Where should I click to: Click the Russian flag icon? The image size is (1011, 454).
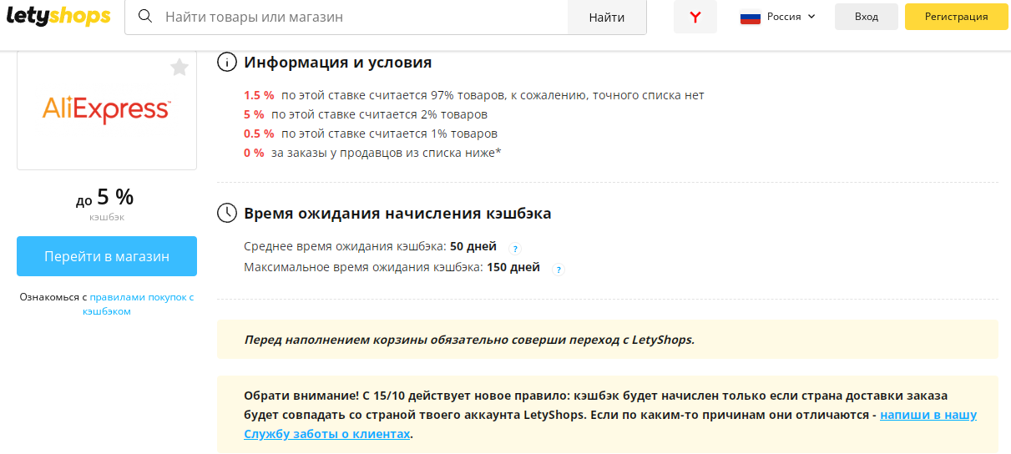pos(751,17)
